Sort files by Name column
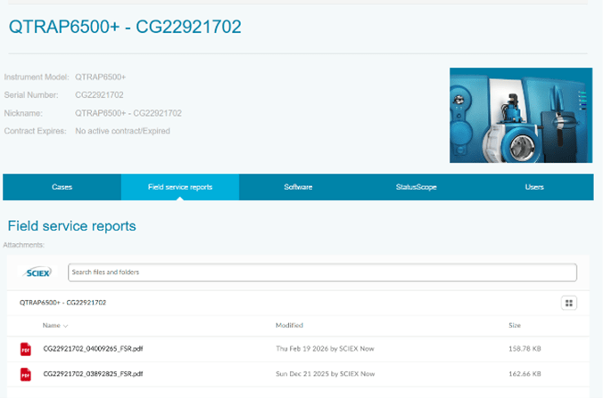603x398 pixels. click(55, 326)
